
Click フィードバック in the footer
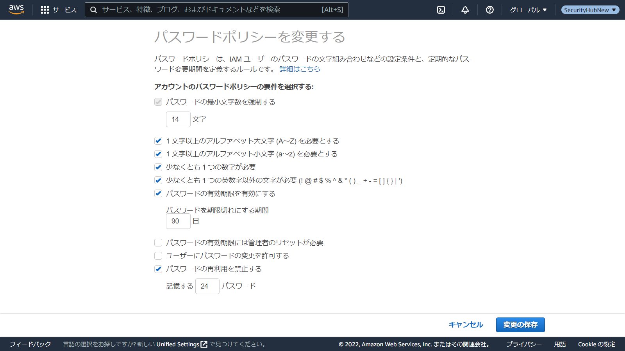[x=30, y=344]
